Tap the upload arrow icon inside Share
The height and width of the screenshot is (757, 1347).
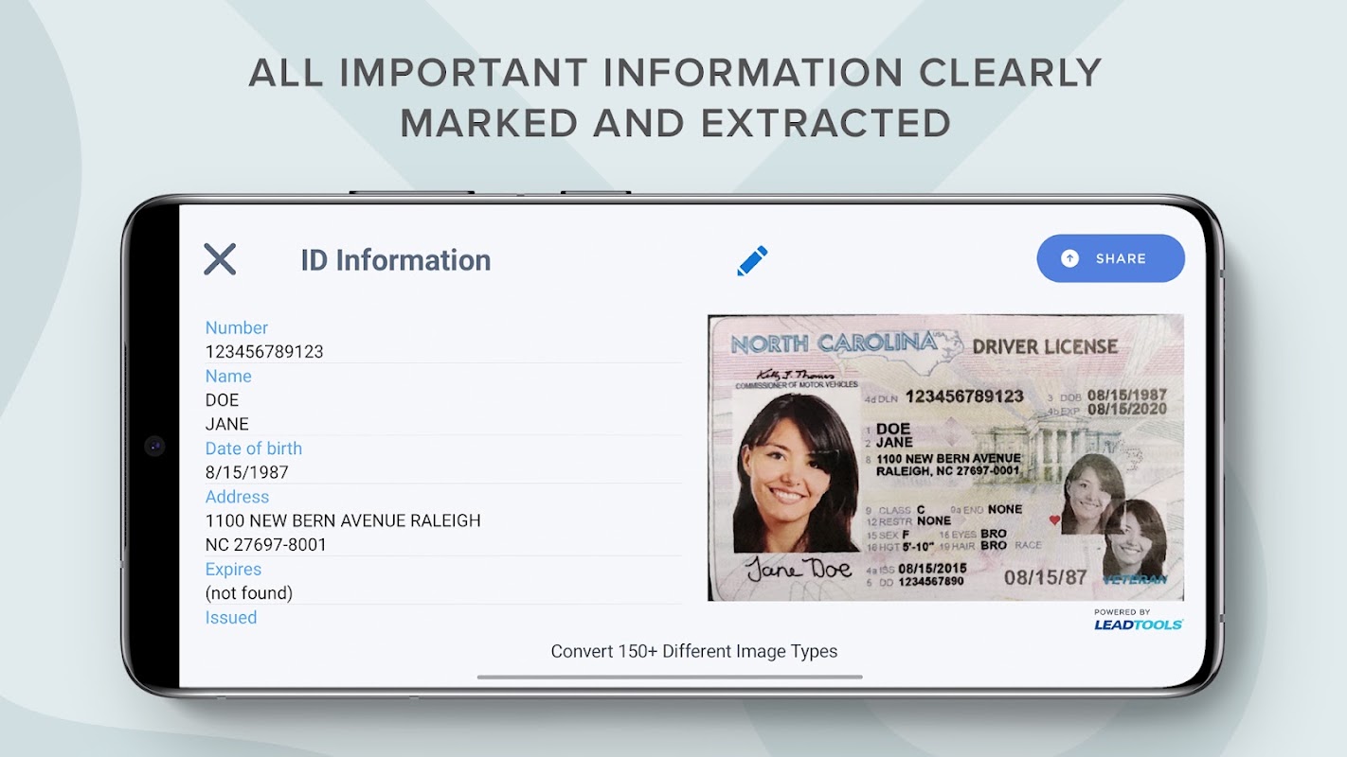(1069, 258)
